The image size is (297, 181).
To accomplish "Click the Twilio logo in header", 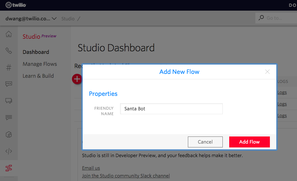I will [16, 5].
